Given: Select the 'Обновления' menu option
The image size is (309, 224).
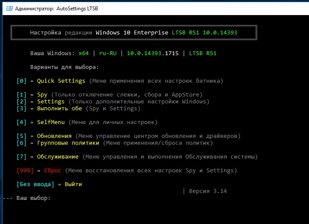Looking at the screenshot, I should (x=54, y=136).
